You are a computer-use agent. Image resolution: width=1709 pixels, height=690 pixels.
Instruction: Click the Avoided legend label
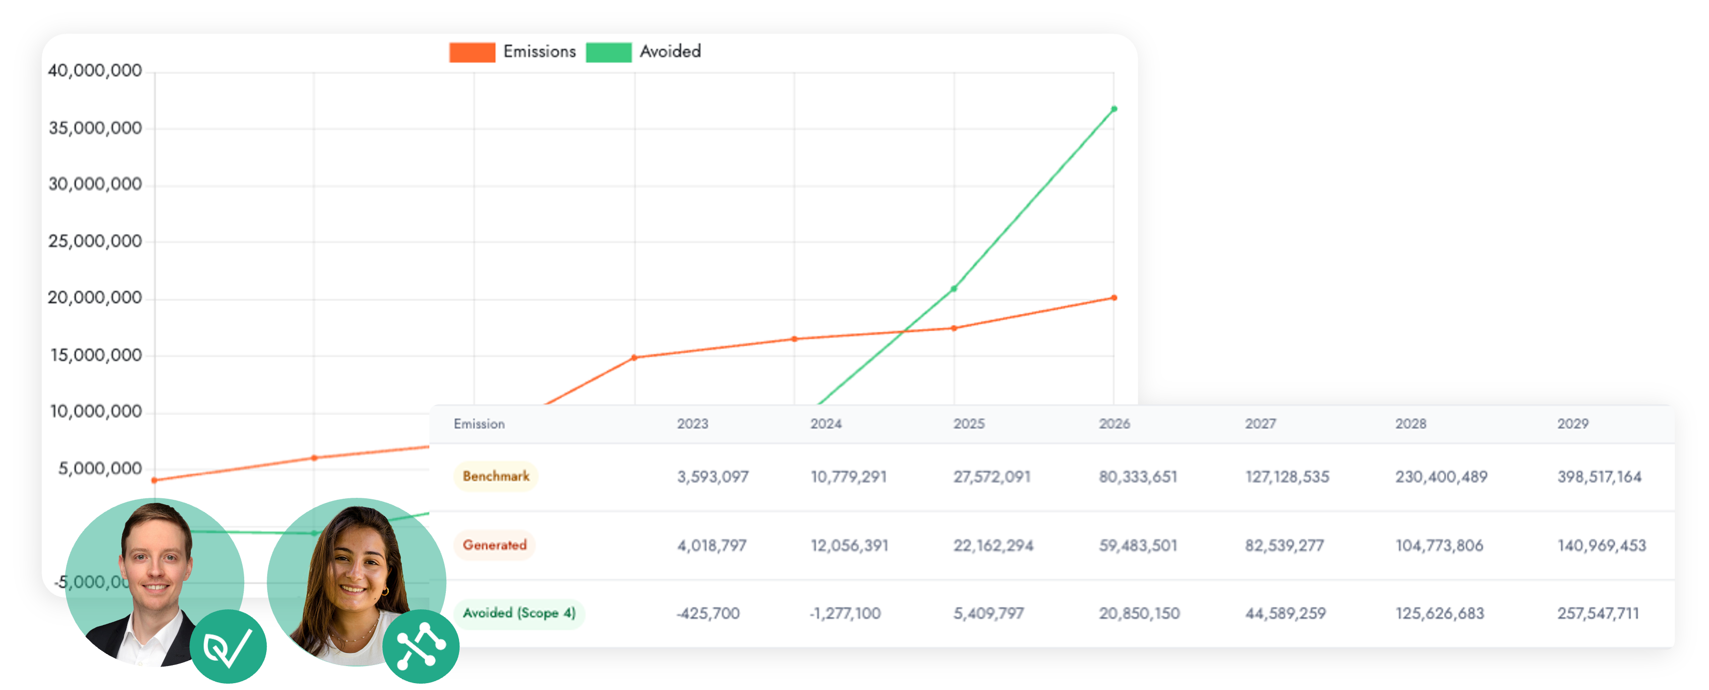tap(670, 52)
